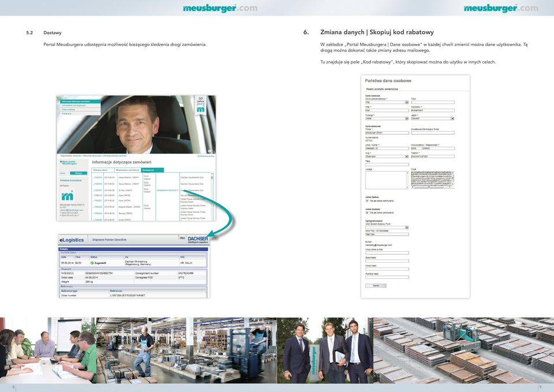Click the Firma input field
Image resolution: width=554 pixels, height=392 pixels.
coord(387,133)
